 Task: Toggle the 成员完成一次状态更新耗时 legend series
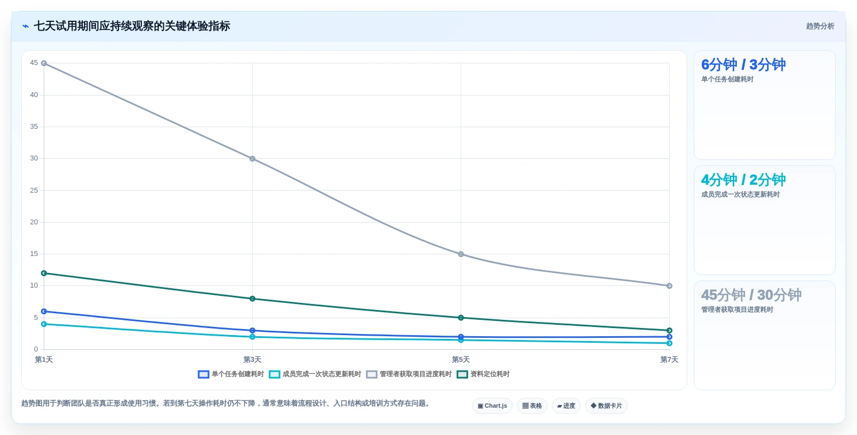click(315, 374)
